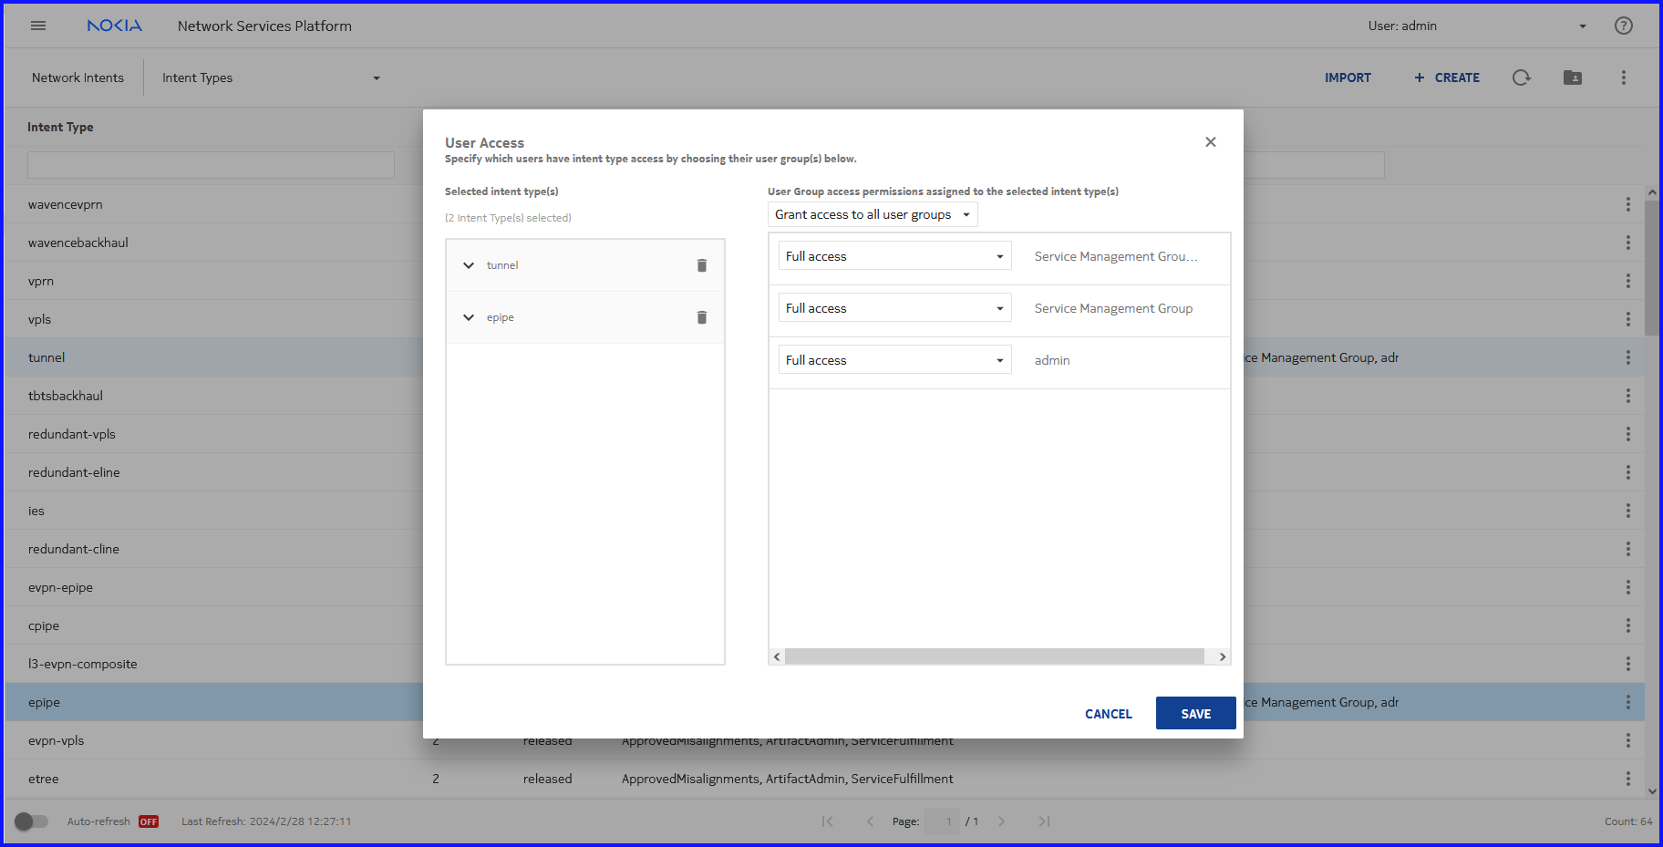Change access level dropdown for admin group
This screenshot has height=847, width=1663.
[x=894, y=360]
